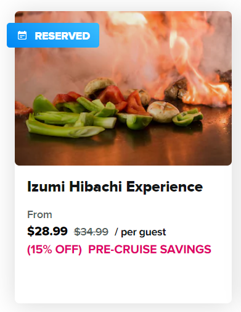241x312 pixels.
Task: Click the word Experience in the title
Action: (165, 187)
